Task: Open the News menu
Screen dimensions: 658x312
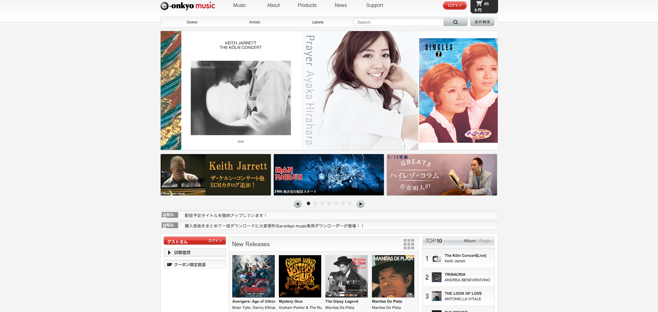Action: [341, 5]
